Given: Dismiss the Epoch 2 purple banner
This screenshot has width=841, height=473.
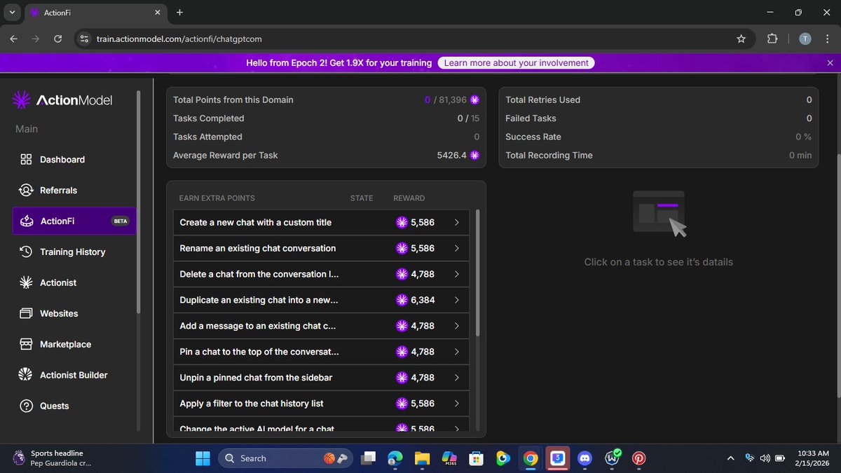Looking at the screenshot, I should [x=830, y=63].
